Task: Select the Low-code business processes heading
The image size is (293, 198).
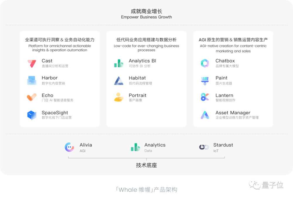Action: tap(146, 48)
